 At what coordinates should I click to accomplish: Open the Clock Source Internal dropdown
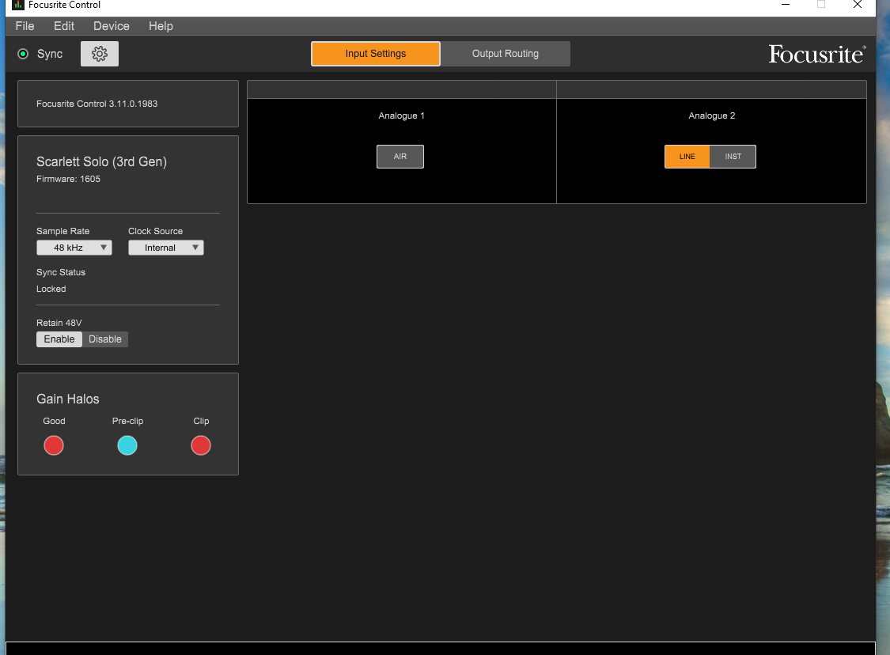tap(166, 248)
